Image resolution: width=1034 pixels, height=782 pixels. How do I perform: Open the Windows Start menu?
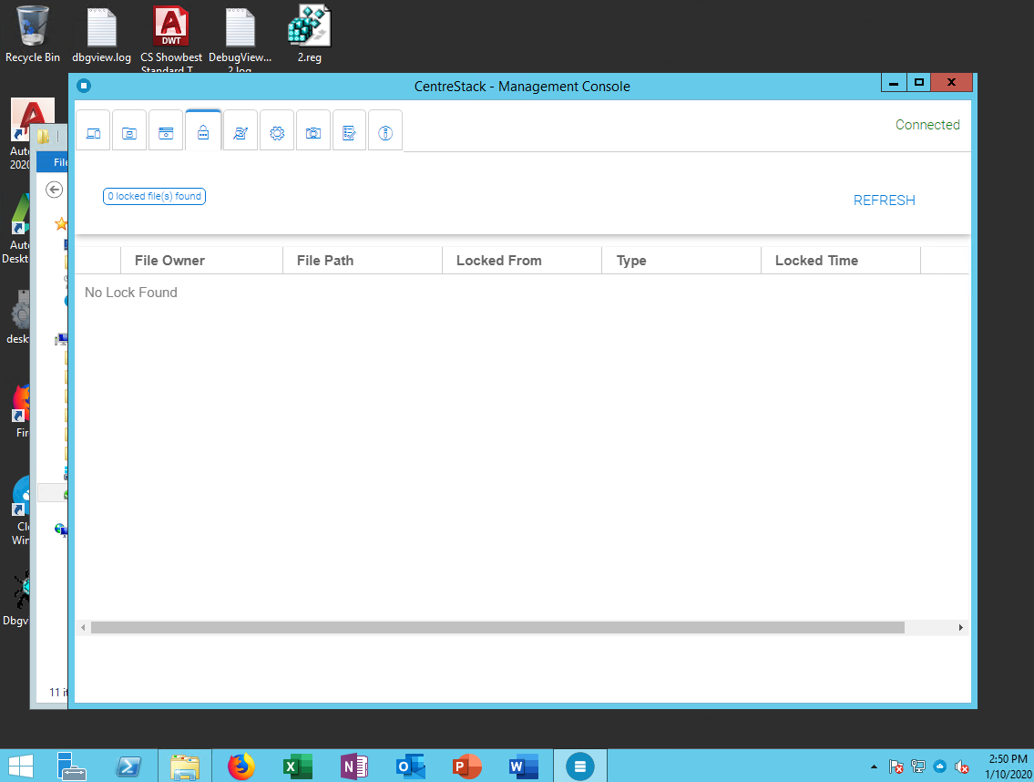pos(20,767)
